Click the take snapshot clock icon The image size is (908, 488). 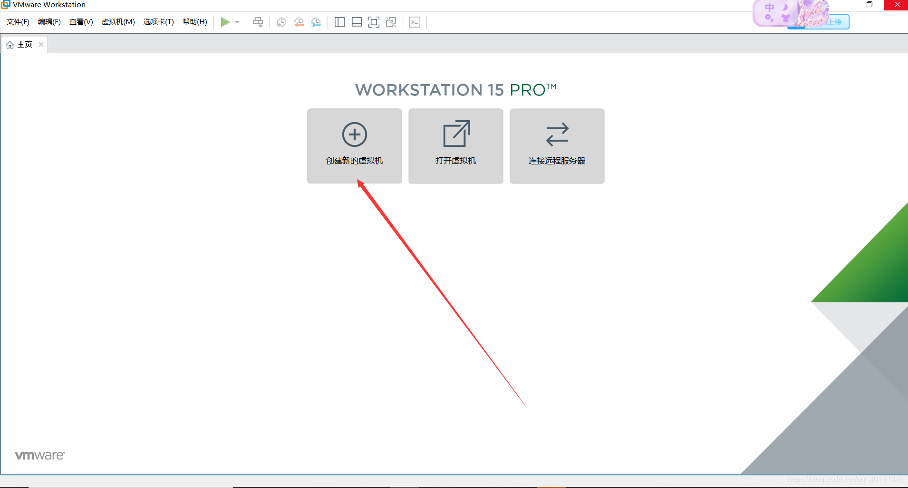[x=281, y=22]
